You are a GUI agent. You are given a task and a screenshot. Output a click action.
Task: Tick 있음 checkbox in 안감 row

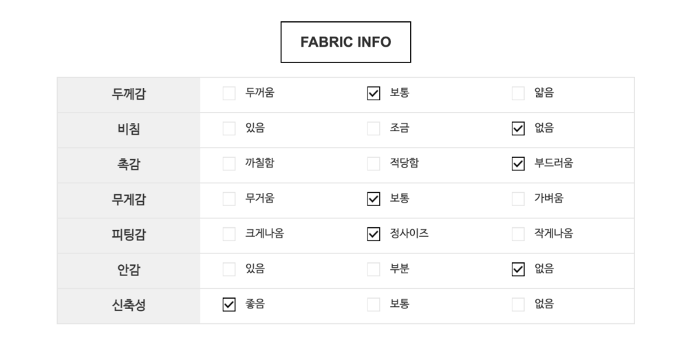pyautogui.click(x=229, y=270)
